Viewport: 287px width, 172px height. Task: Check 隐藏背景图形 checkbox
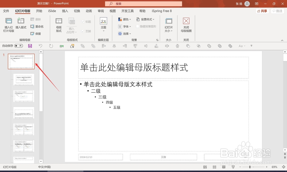(x=137, y=26)
